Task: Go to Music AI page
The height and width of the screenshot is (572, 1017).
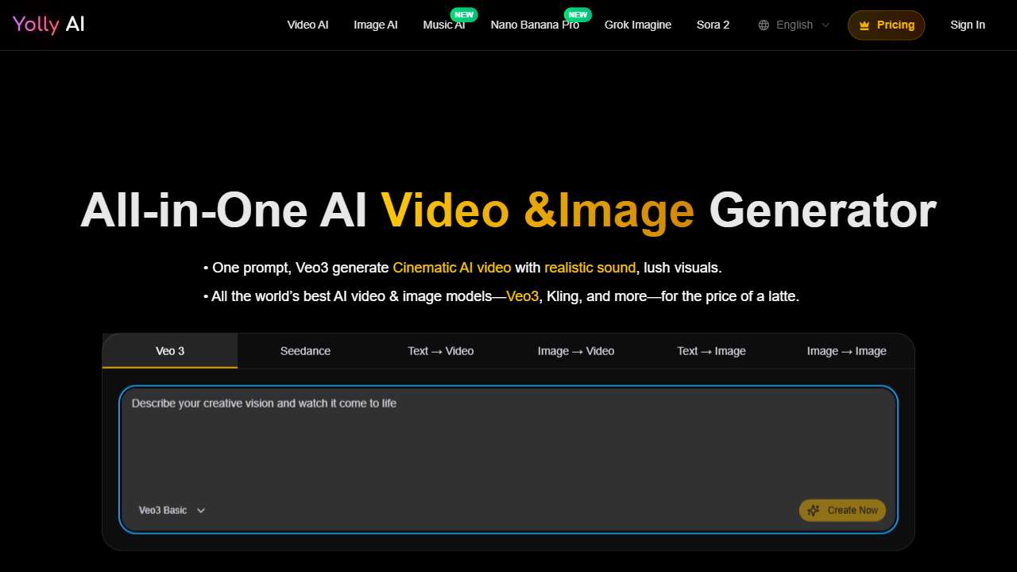Action: point(443,25)
